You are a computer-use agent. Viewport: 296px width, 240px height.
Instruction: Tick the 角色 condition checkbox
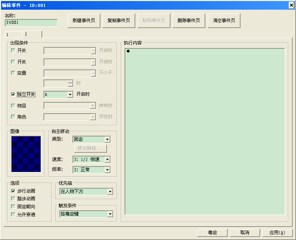coord(13,117)
